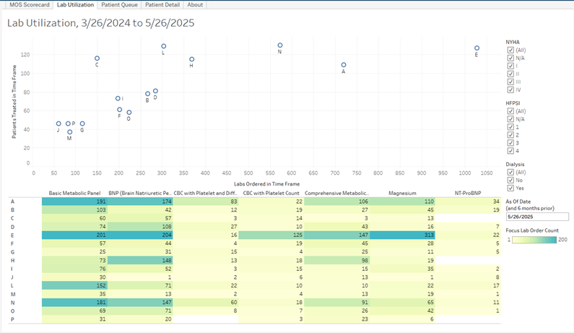Viewport: 574px width, 333px height.
Task: Uncheck HFPSI N/A filter checkbox
Action: (510, 119)
